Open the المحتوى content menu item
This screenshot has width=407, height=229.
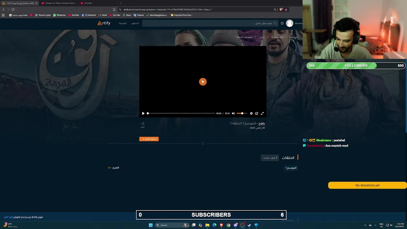135,23
